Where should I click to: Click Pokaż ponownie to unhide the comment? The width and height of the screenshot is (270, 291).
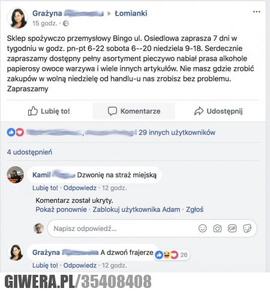pos(61,209)
